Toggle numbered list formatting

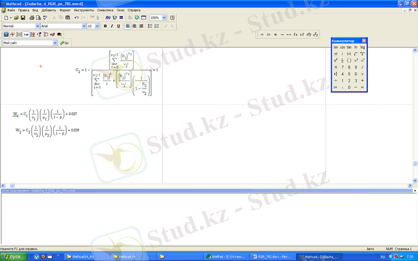[157, 26]
